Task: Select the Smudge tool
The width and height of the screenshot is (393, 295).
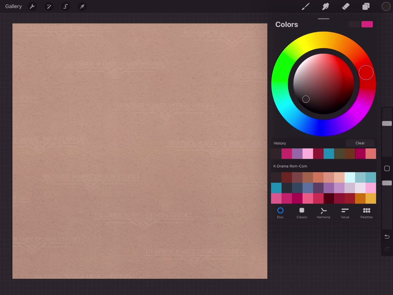Action: click(x=326, y=6)
